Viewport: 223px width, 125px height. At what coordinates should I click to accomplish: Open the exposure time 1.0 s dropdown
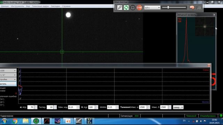tap(152, 8)
